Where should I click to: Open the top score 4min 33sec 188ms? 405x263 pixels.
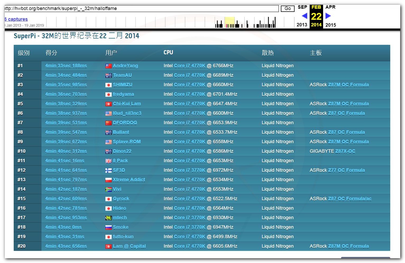(66, 66)
